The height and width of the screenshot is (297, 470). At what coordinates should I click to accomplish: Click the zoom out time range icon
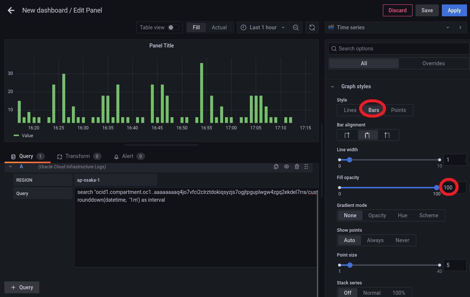coord(296,27)
